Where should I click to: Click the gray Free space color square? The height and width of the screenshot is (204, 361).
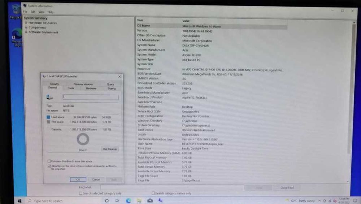pyautogui.click(x=48, y=122)
